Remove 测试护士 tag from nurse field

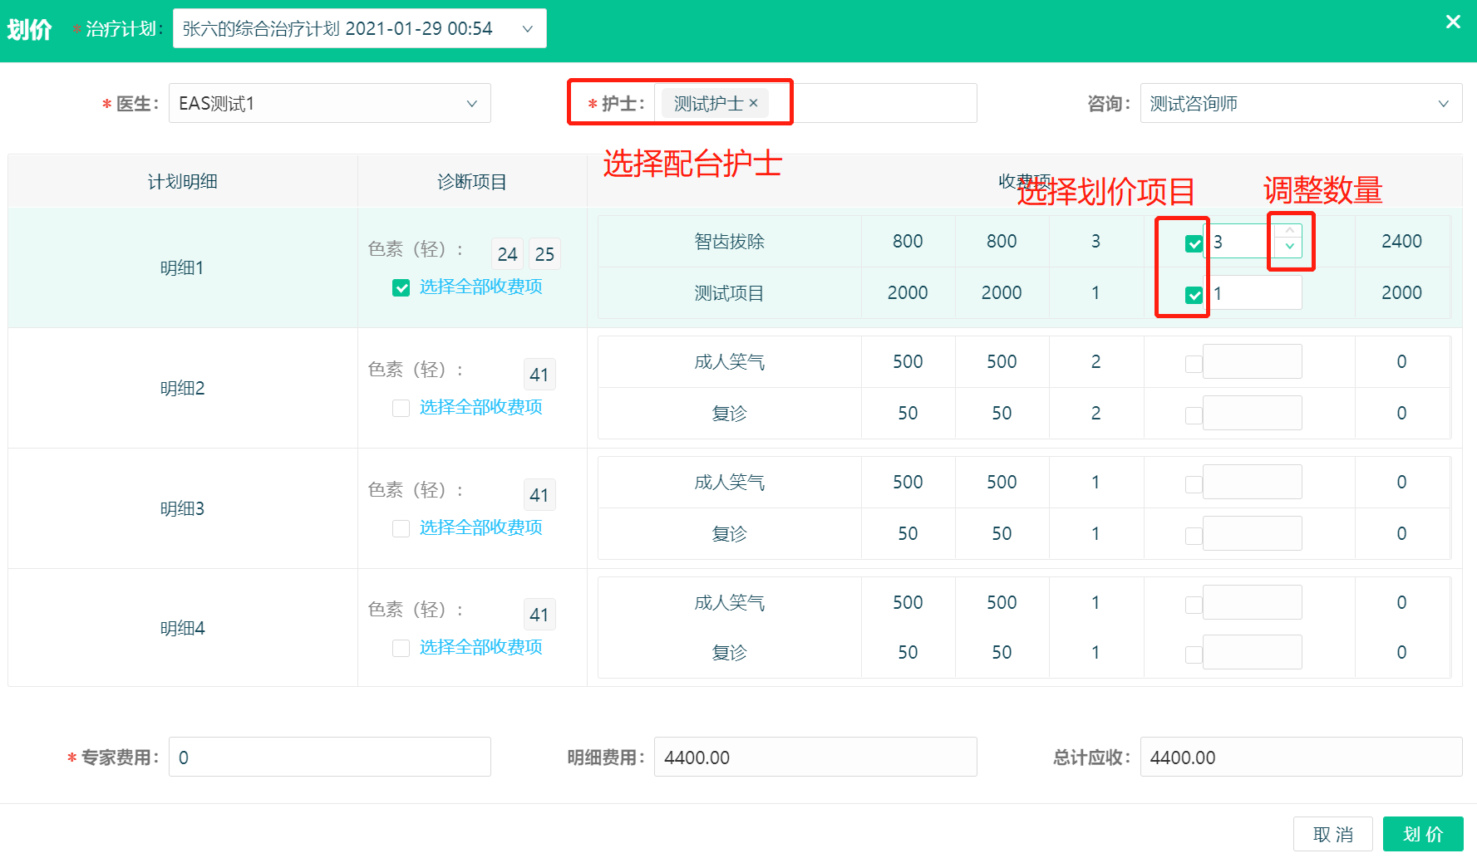[754, 103]
